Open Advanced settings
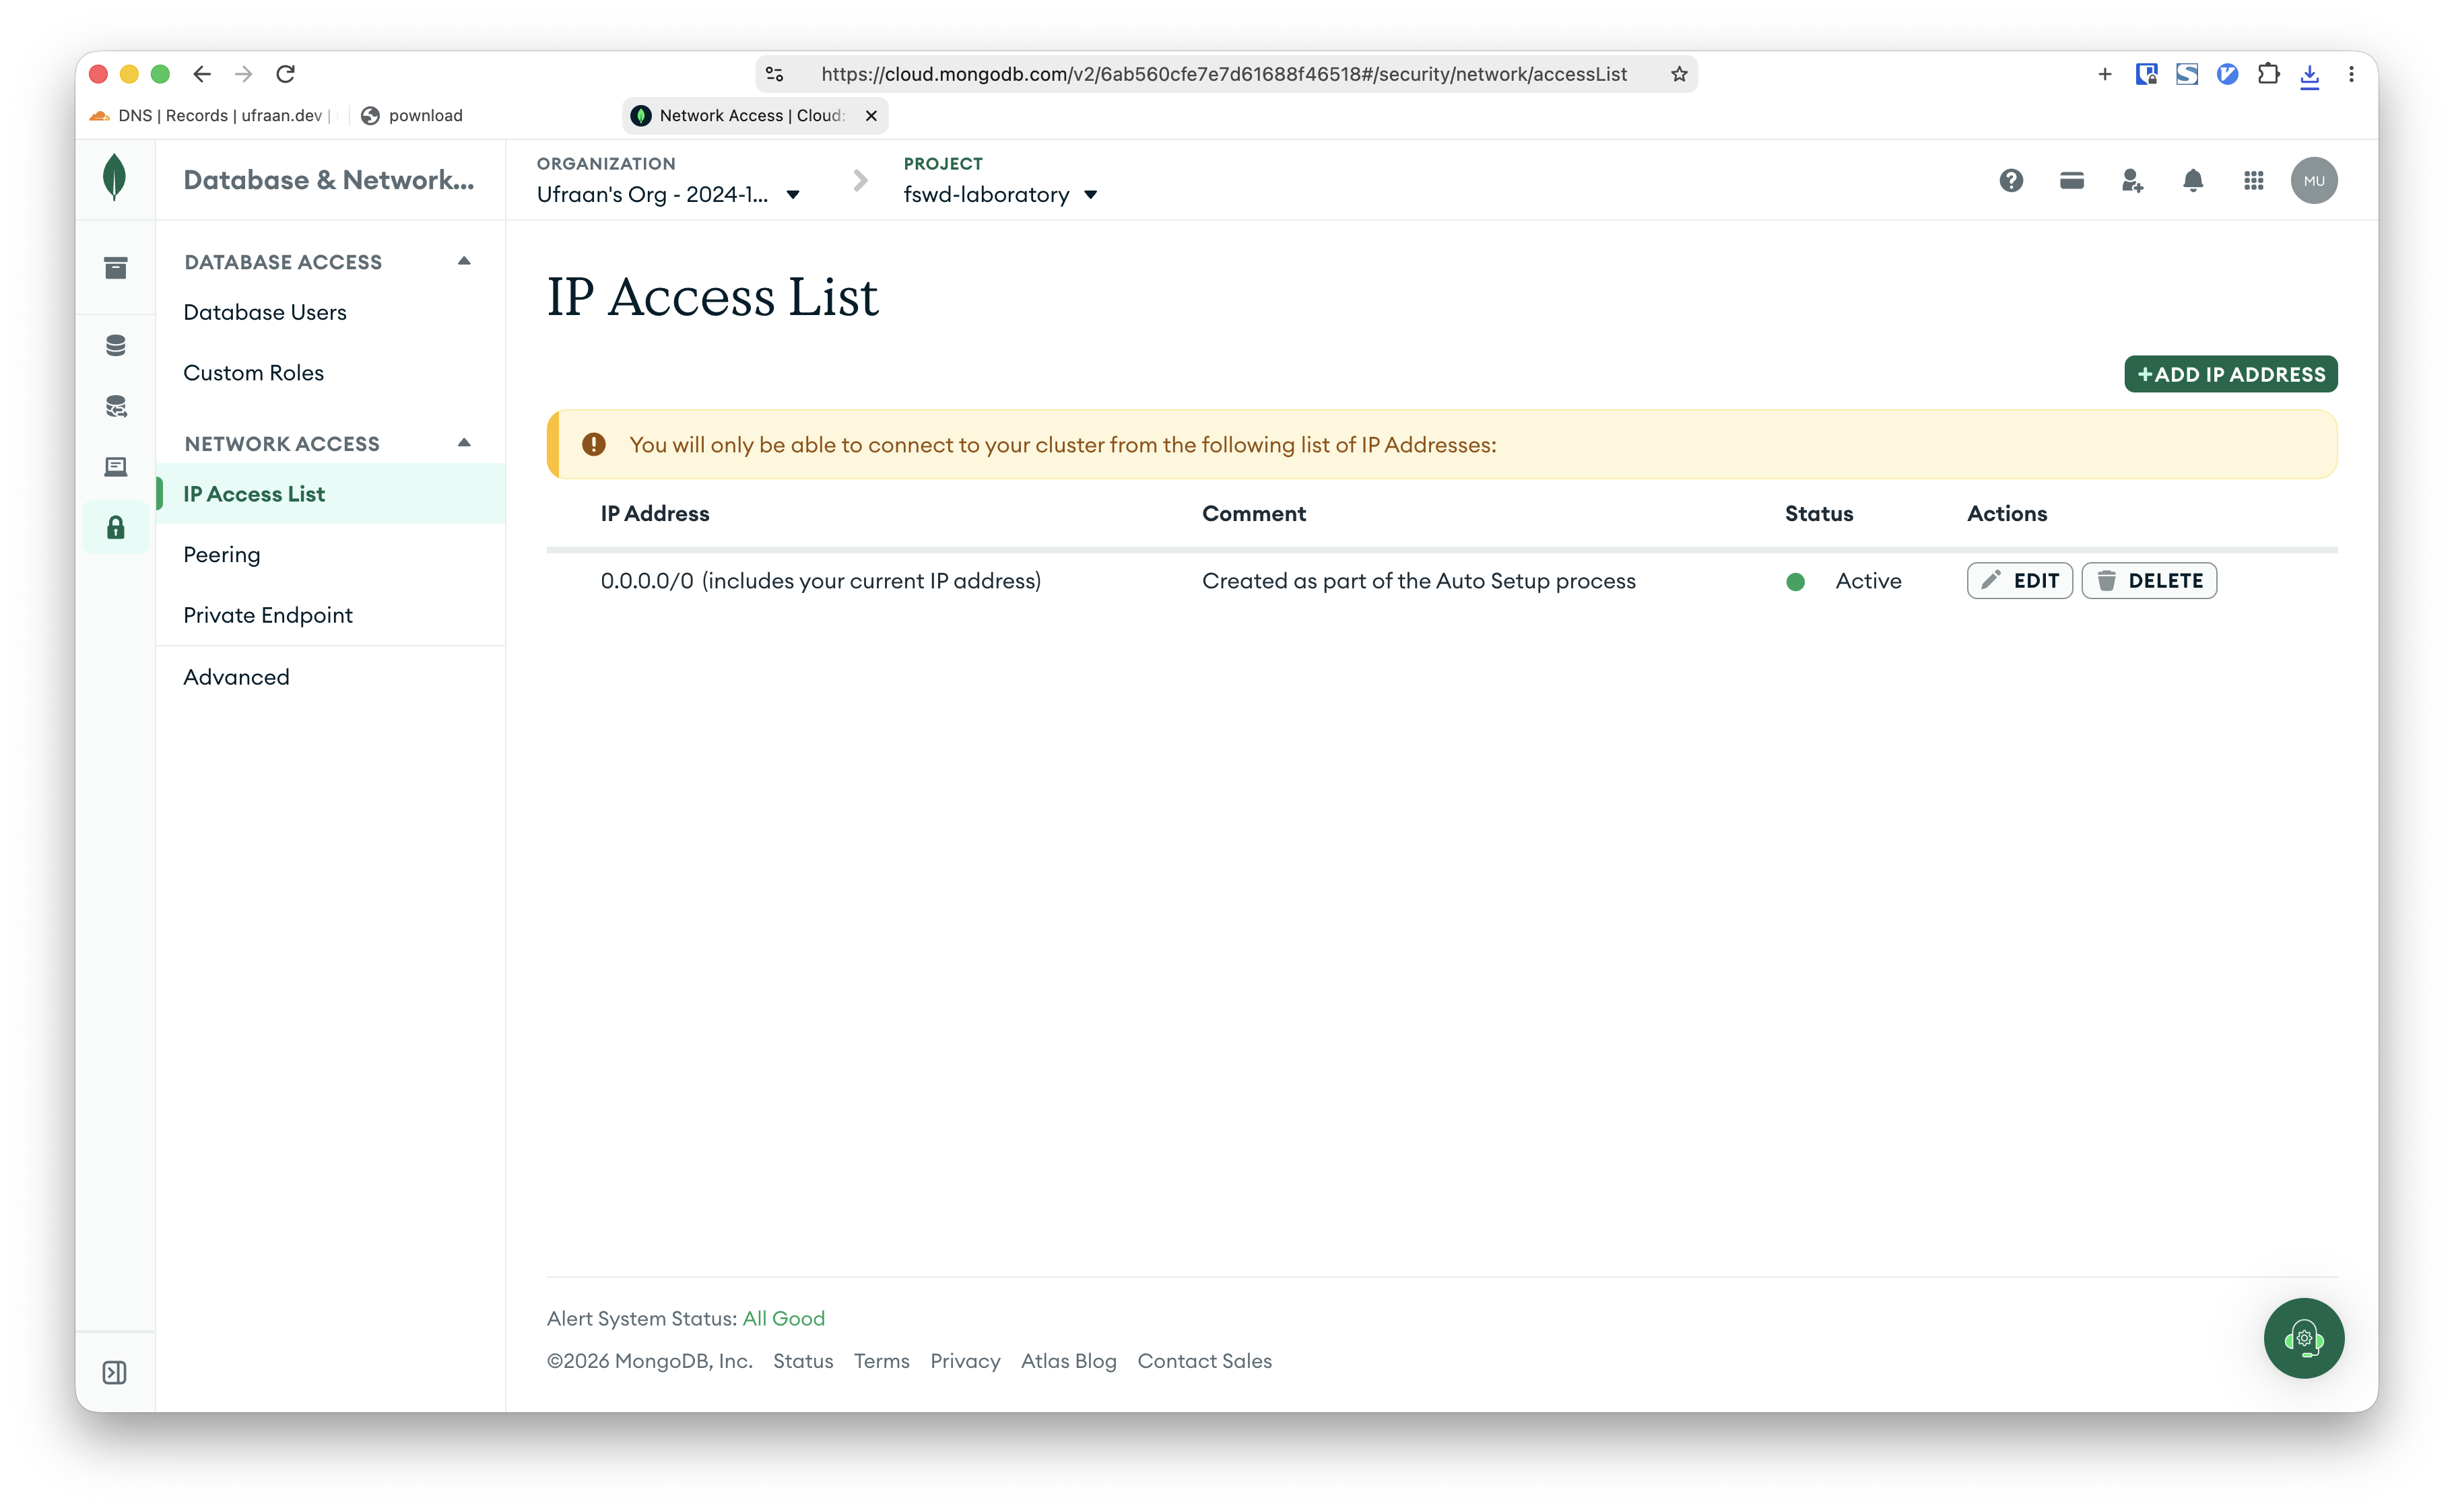The image size is (2454, 1512). click(x=236, y=677)
